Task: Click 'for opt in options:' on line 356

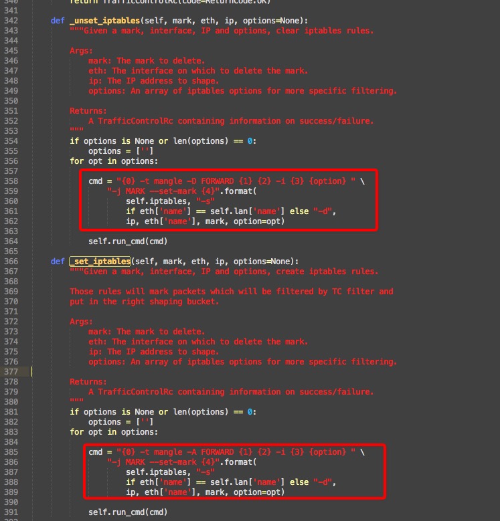Action: tap(114, 161)
